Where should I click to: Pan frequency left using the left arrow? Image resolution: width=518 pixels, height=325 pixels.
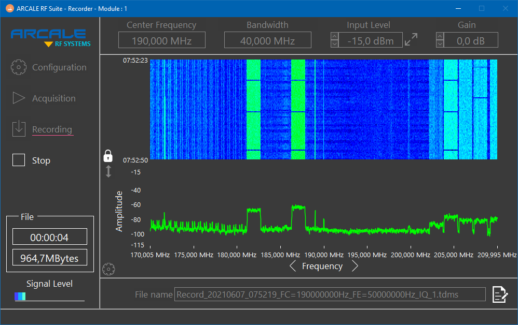[x=293, y=265]
